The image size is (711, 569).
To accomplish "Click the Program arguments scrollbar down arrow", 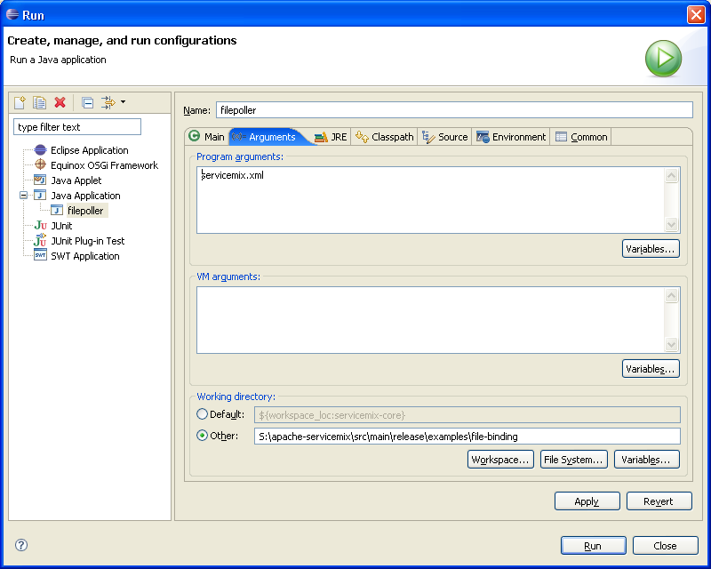I will point(671,225).
